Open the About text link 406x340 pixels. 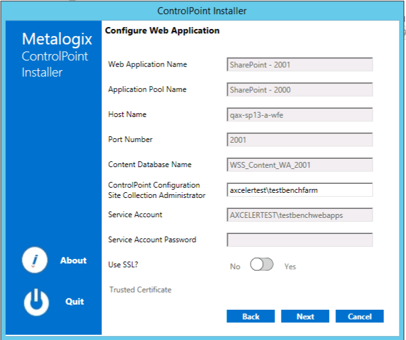[x=73, y=260]
